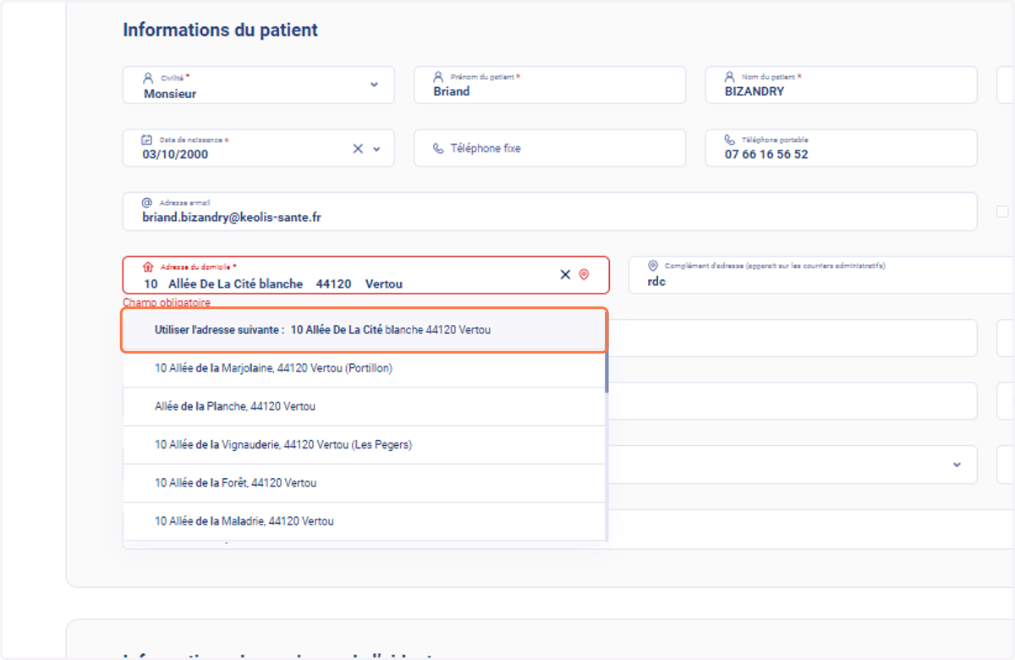Click the 'Champ obligatoire' error message
The image size is (1015, 660).
167,302
